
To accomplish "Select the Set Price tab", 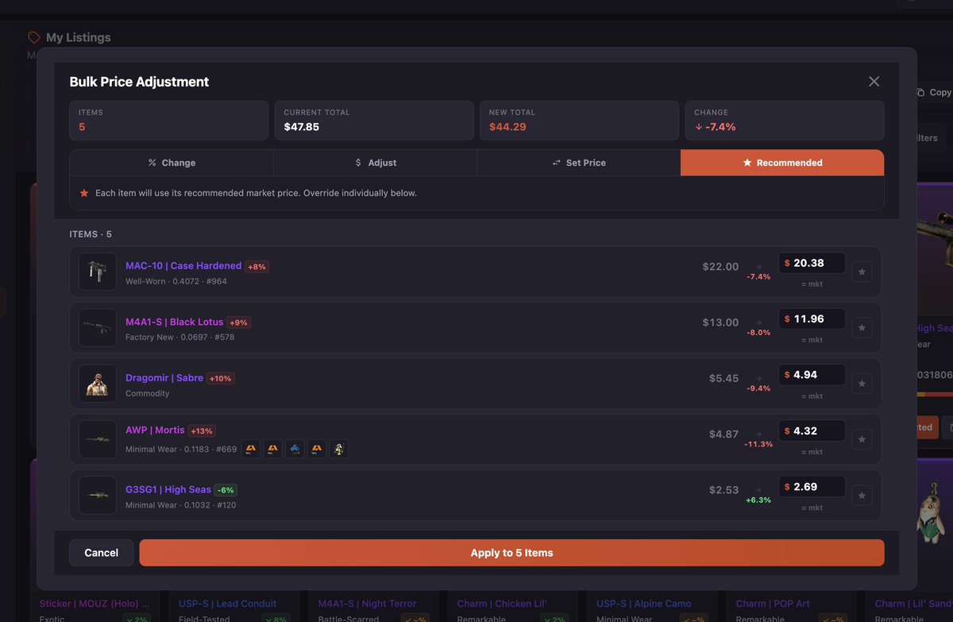I will [579, 163].
